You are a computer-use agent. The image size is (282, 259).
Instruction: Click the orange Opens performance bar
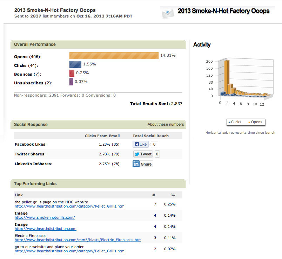[114, 56]
